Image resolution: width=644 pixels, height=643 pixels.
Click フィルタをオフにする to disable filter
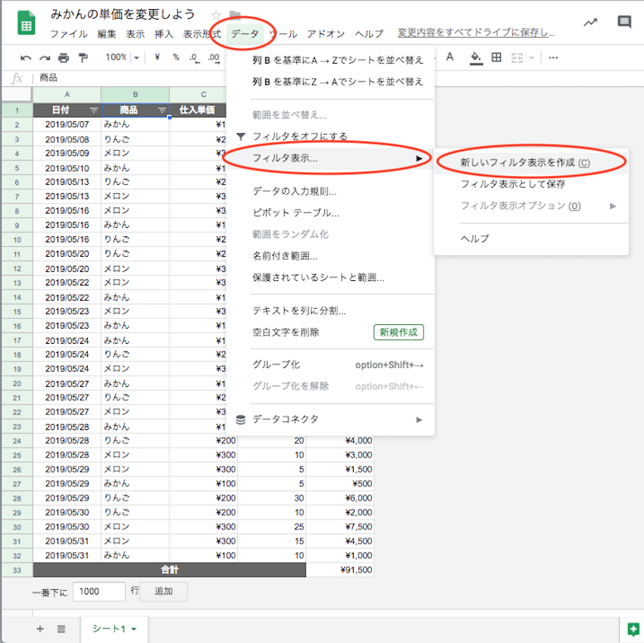pyautogui.click(x=300, y=136)
